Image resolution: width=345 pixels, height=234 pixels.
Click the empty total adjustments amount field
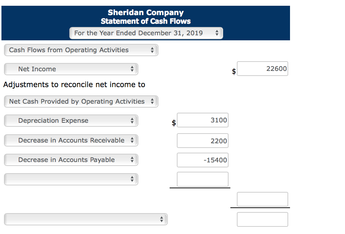tap(262, 199)
